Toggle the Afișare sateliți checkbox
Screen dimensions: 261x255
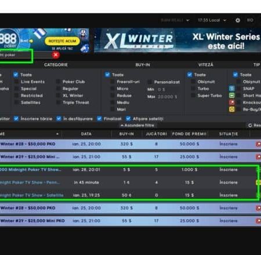128,119
